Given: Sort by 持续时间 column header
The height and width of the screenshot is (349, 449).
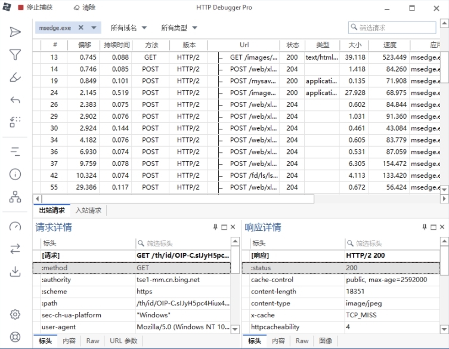Looking at the screenshot, I should [x=116, y=45].
